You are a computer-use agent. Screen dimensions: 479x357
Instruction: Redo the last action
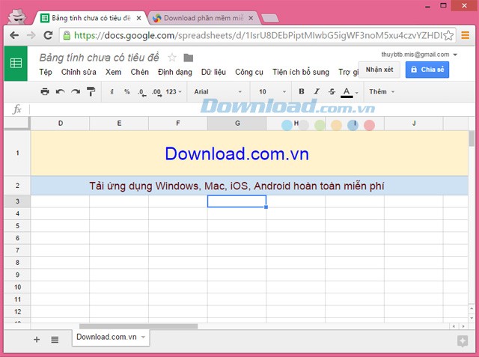point(76,91)
